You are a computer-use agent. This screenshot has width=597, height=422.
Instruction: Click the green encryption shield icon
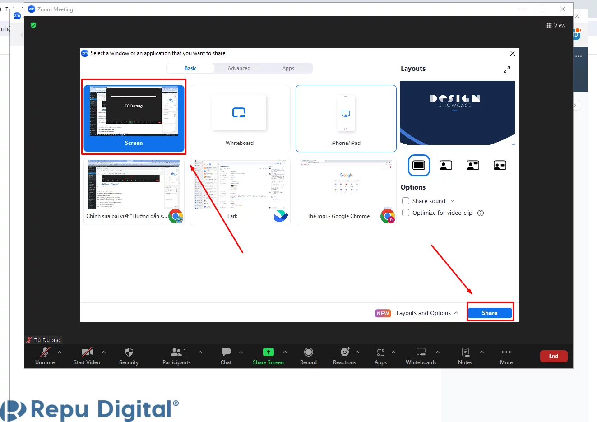click(33, 25)
